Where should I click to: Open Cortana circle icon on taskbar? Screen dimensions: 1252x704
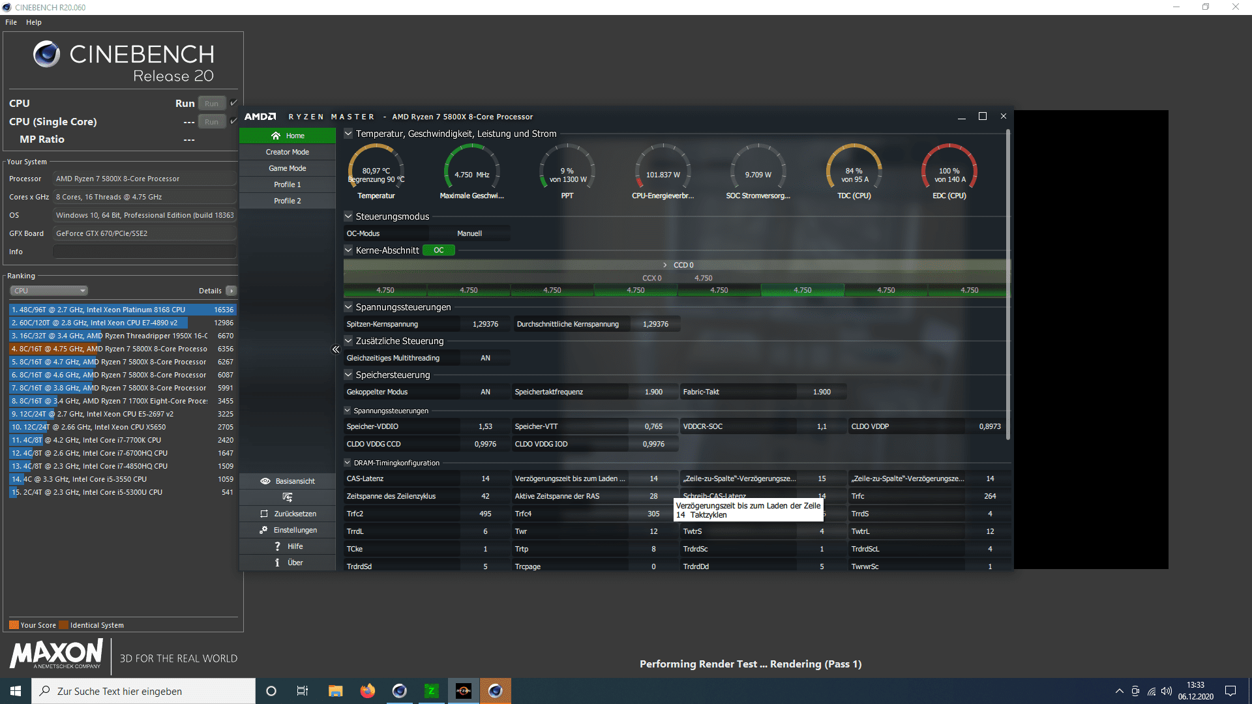(271, 691)
